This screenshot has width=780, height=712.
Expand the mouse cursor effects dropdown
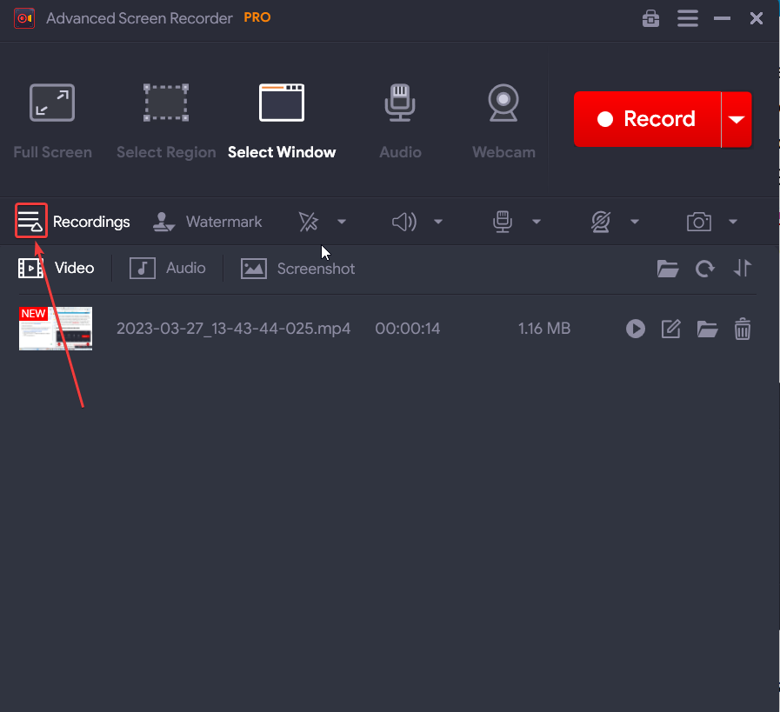[x=342, y=222]
